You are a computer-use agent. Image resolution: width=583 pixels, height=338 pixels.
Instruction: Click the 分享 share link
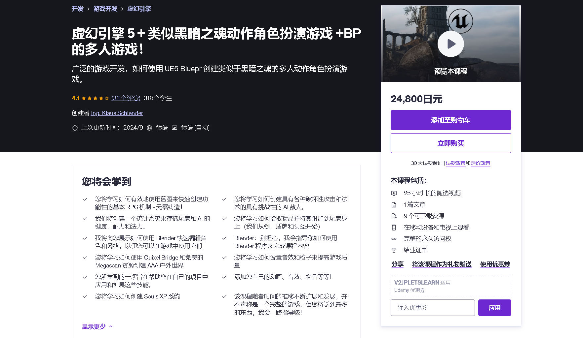[x=398, y=264]
